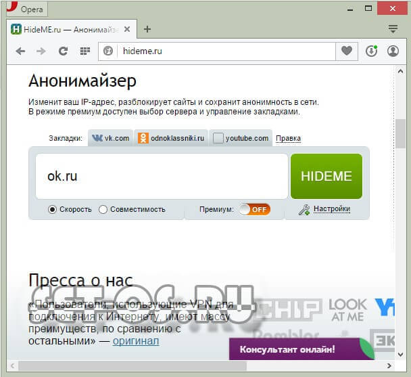
Task: Click the Opera menu logo
Action: click(x=10, y=9)
